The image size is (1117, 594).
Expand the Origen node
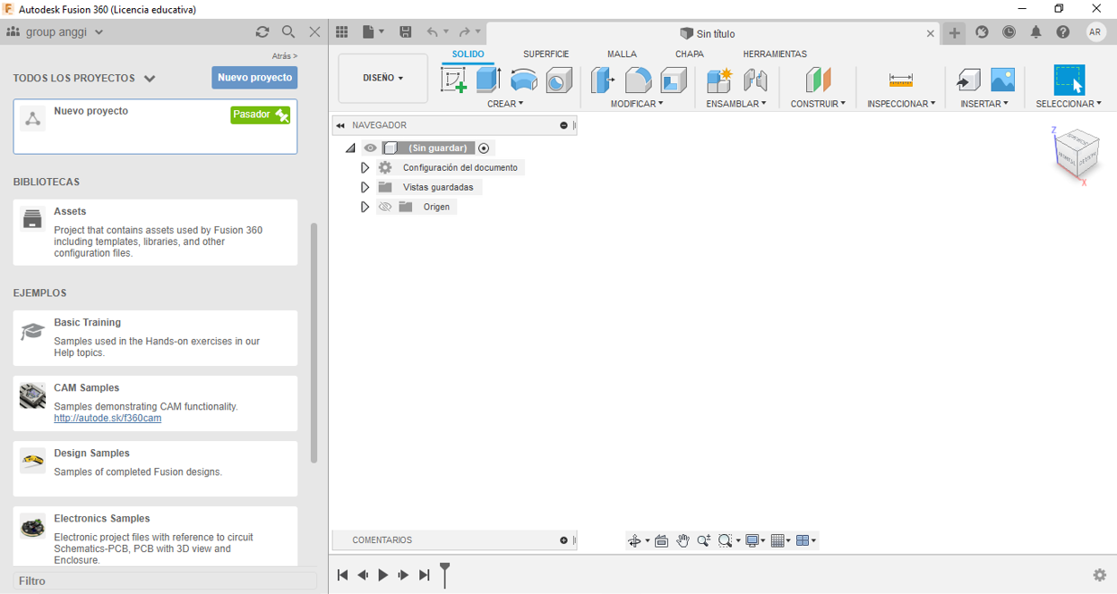(x=365, y=208)
